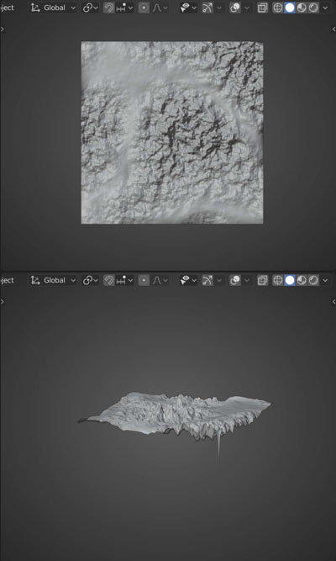Toggle Proportional Editing in top viewport
The height and width of the screenshot is (561, 336).
tap(144, 8)
